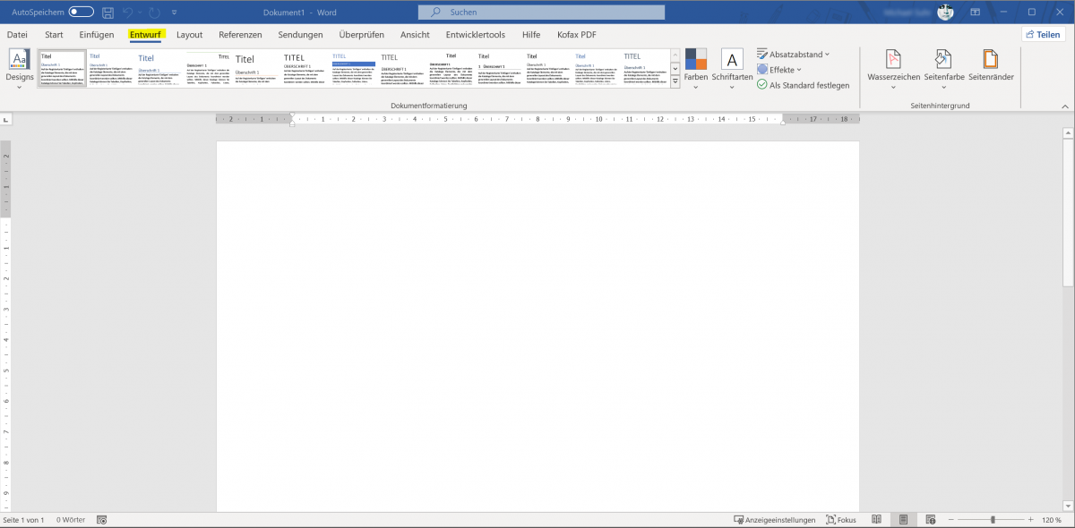Open the Kofax PDF ribbon tab
The height and width of the screenshot is (528, 1075).
pyautogui.click(x=574, y=34)
